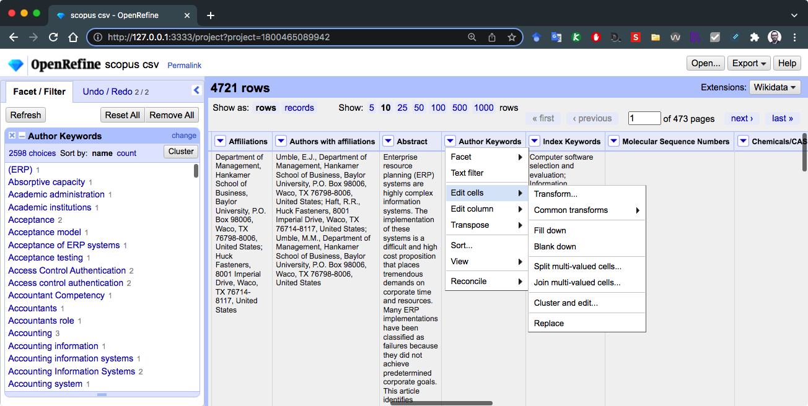The image size is (808, 406).
Task: Select Absorptive capacity facet value
Action: coord(46,182)
